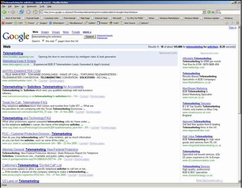The height and width of the screenshot is (188, 242).
Task: Open the Images developer toolbar item
Action: coord(42,23)
